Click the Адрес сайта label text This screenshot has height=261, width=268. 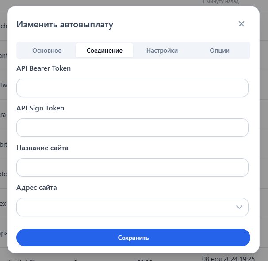pos(37,188)
